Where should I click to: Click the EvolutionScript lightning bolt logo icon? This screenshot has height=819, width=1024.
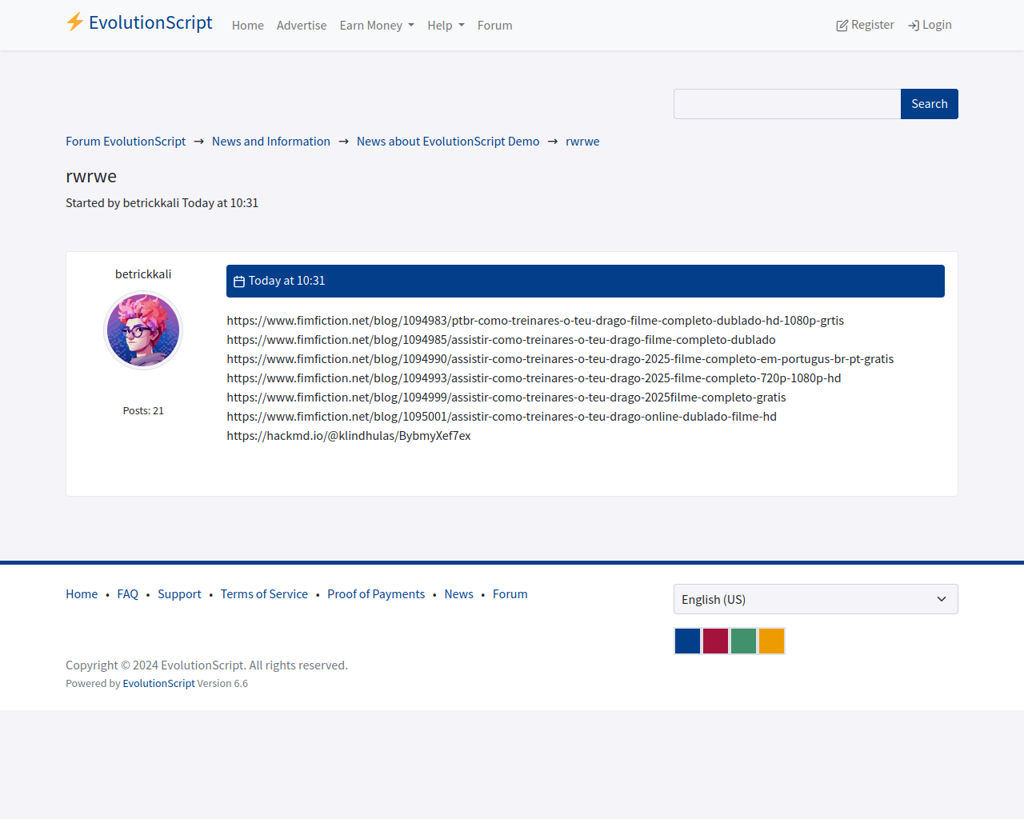(x=74, y=22)
